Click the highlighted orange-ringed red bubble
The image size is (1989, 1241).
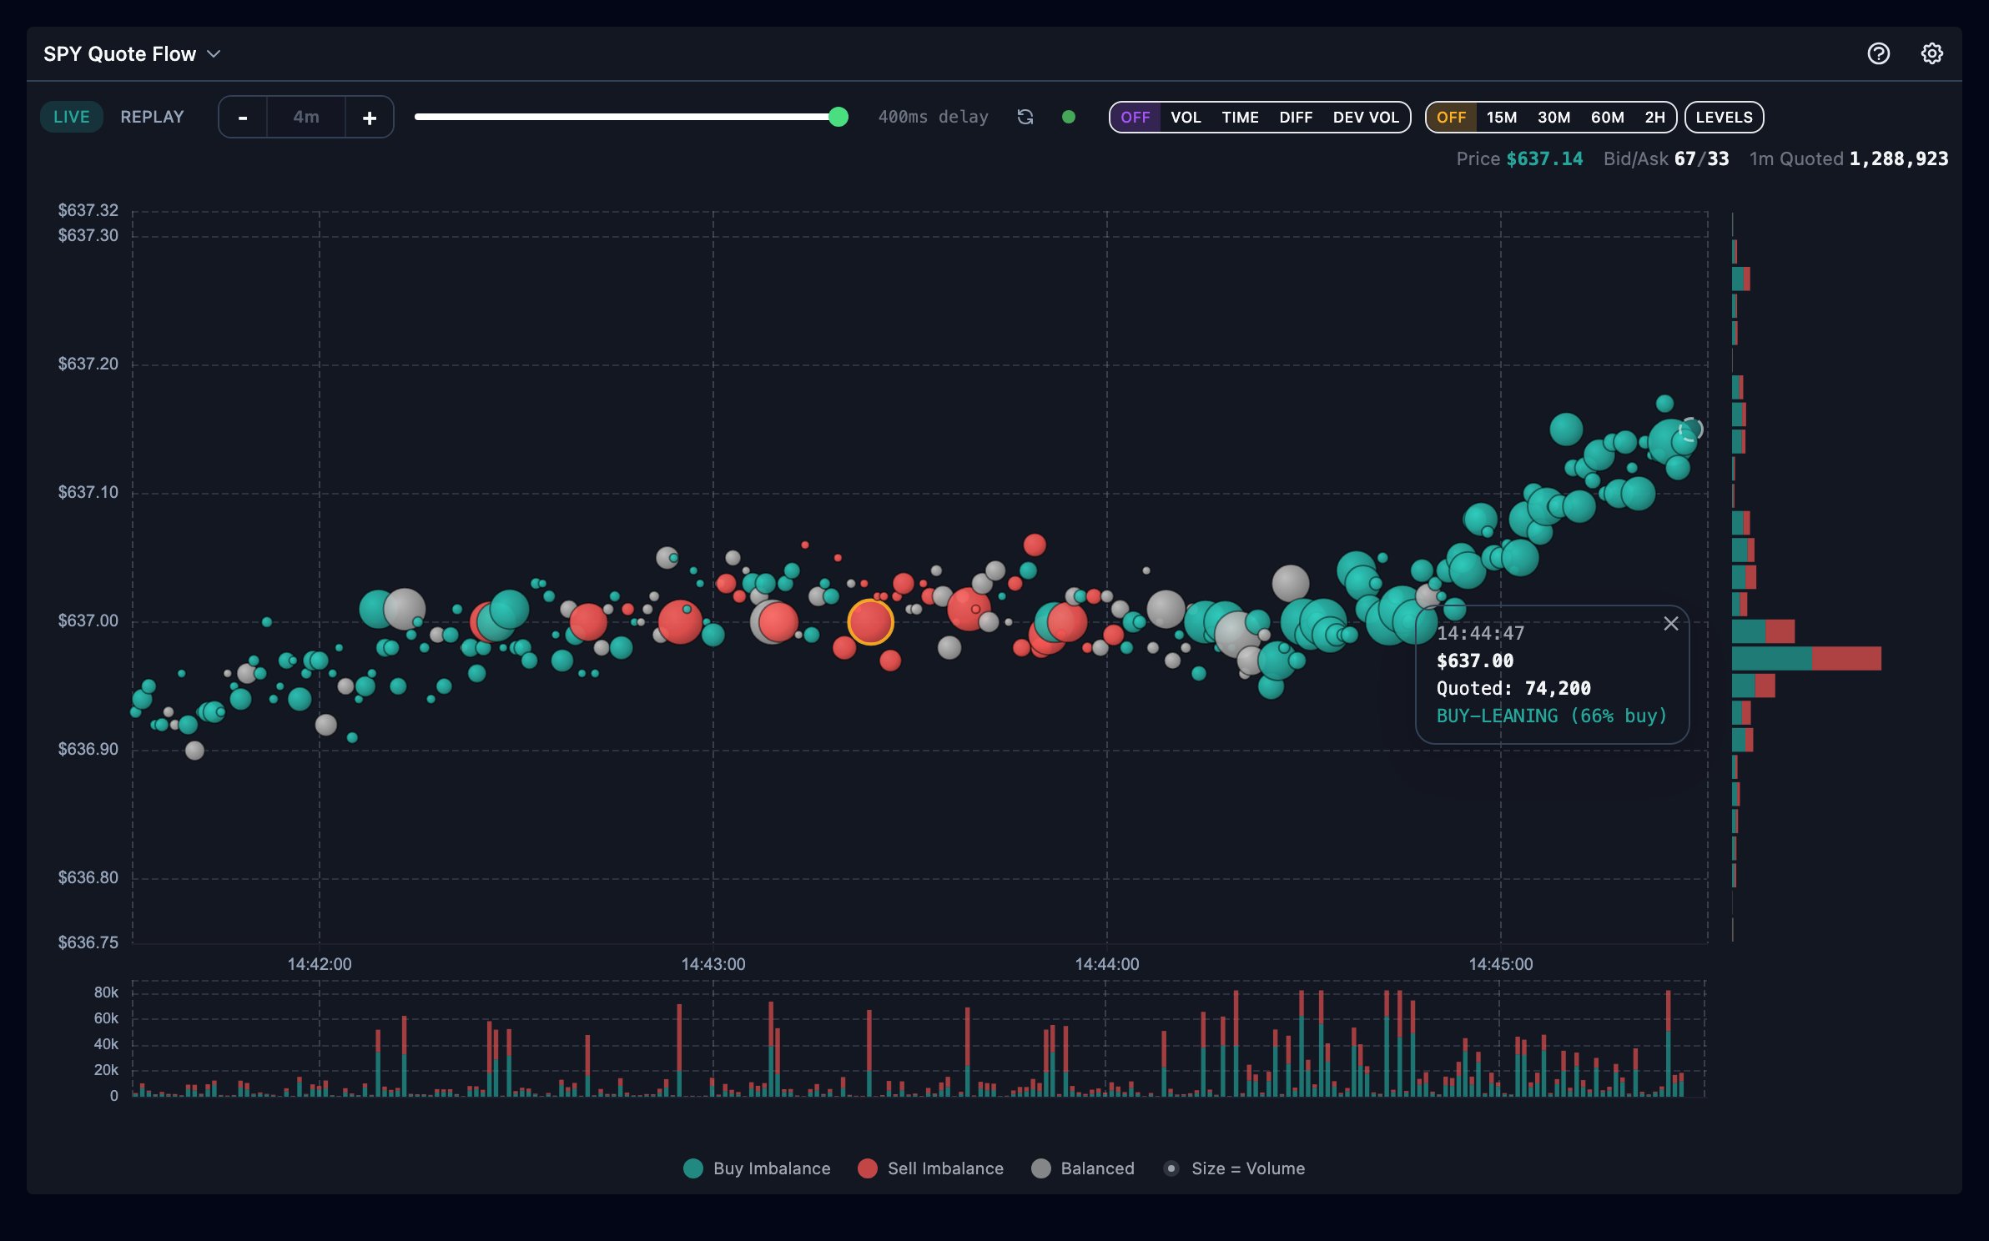pyautogui.click(x=870, y=622)
